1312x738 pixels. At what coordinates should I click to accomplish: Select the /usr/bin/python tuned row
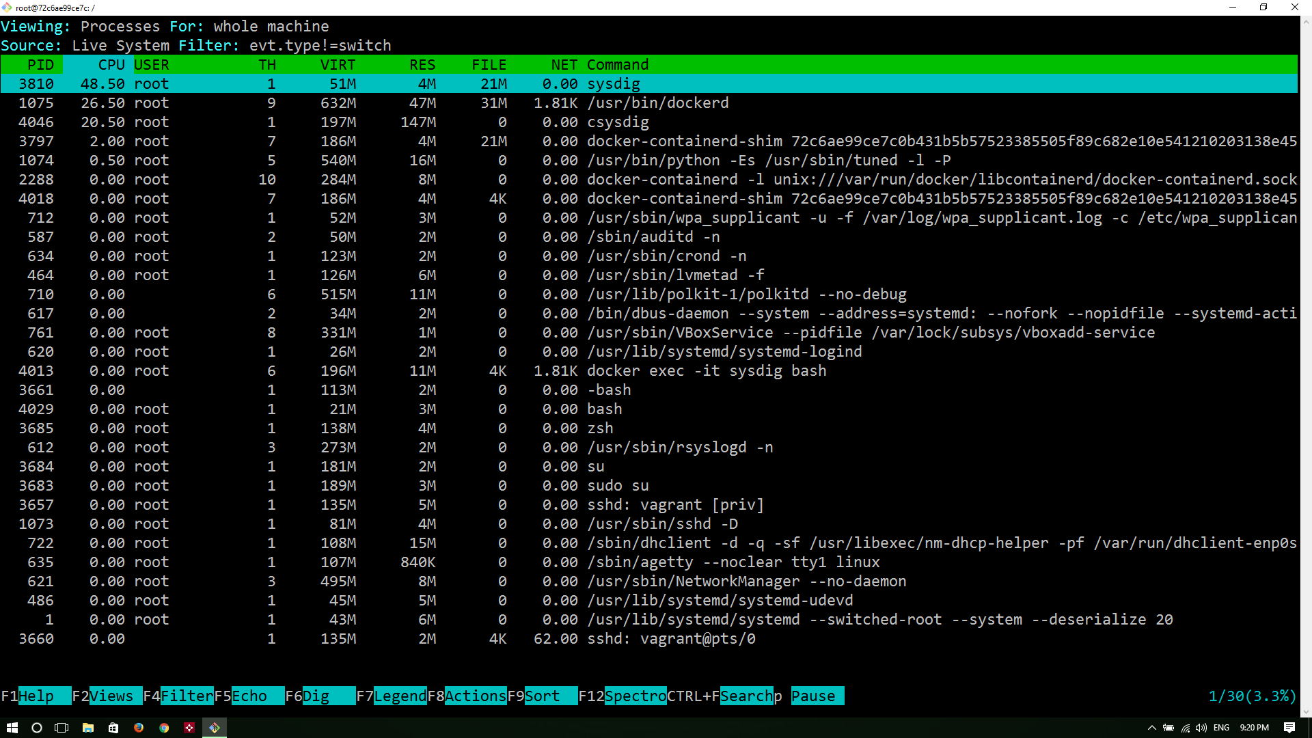(649, 160)
